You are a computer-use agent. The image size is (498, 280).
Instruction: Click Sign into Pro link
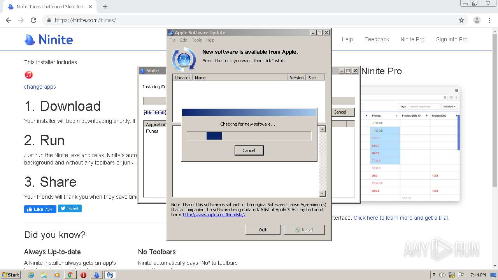coord(452,39)
